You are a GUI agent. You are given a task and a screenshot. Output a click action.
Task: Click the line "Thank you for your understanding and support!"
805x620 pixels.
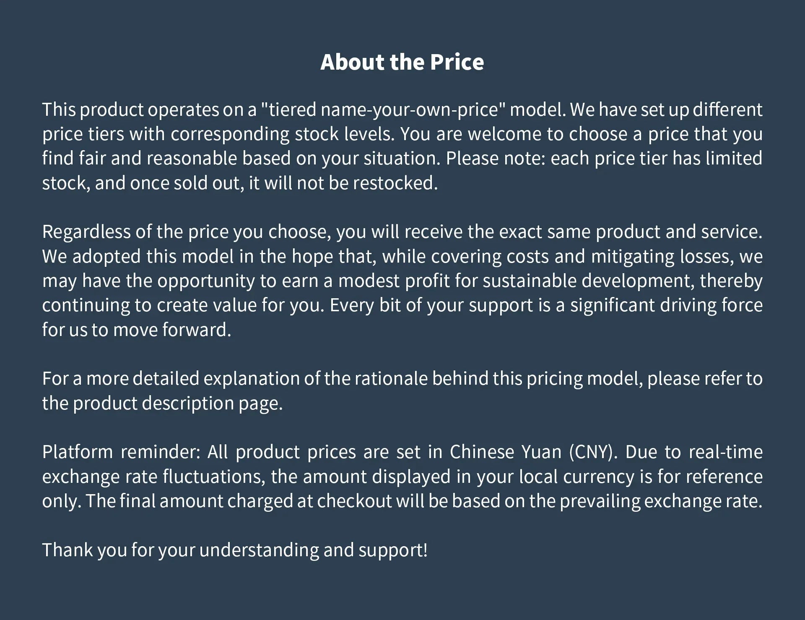pyautogui.click(x=235, y=550)
